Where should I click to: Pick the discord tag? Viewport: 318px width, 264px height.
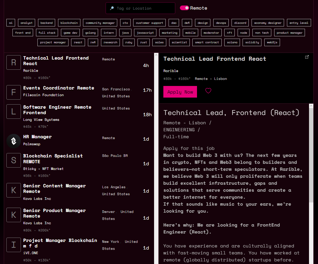tap(240, 23)
